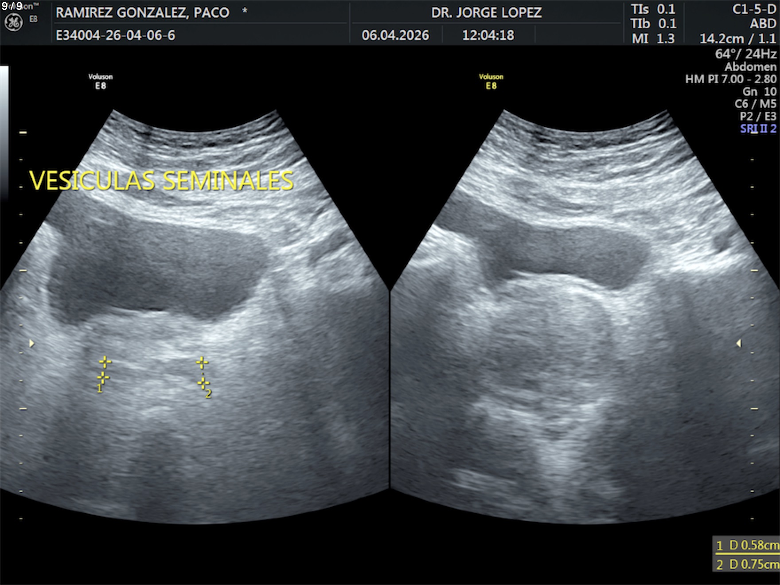This screenshot has height=585, width=780.
Task: Click the grayscale bar on left edge
Action: click(x=4, y=133)
